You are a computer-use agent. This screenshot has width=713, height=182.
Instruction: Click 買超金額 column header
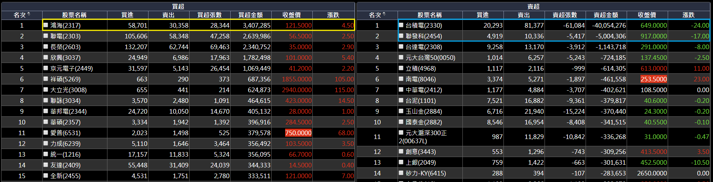coord(251,15)
